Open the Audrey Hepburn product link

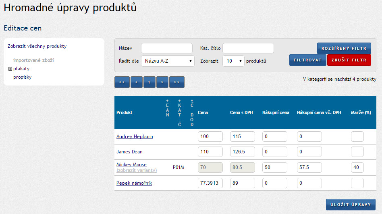tap(135, 137)
